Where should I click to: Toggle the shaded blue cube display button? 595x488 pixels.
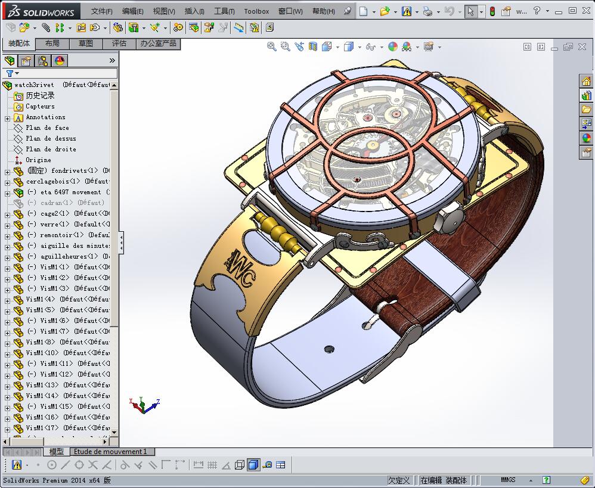253,465
